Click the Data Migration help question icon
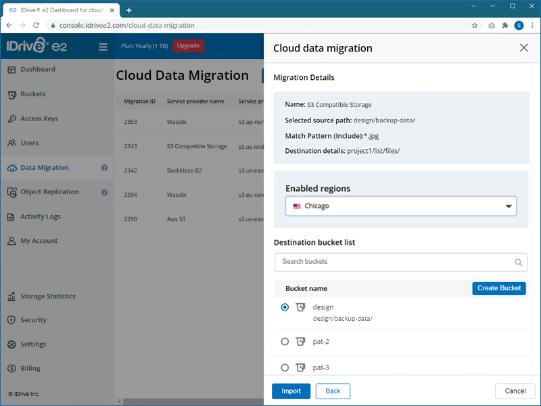The image size is (541, 406). 105,168
